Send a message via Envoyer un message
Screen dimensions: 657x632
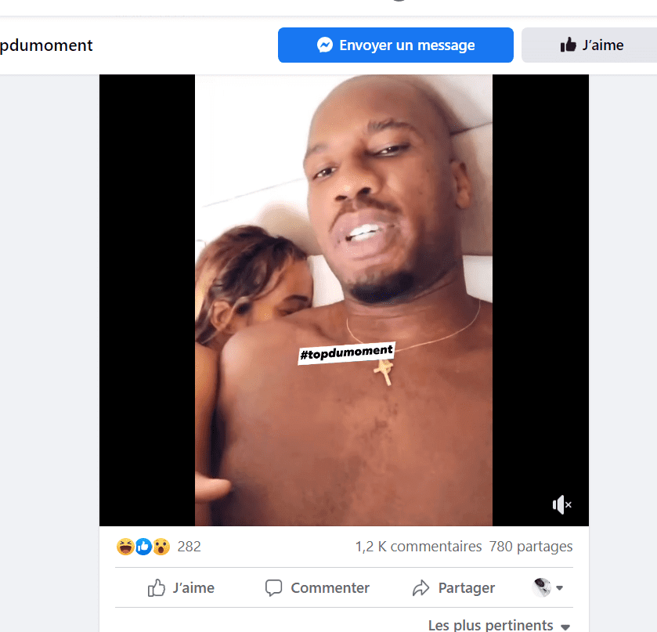point(395,45)
